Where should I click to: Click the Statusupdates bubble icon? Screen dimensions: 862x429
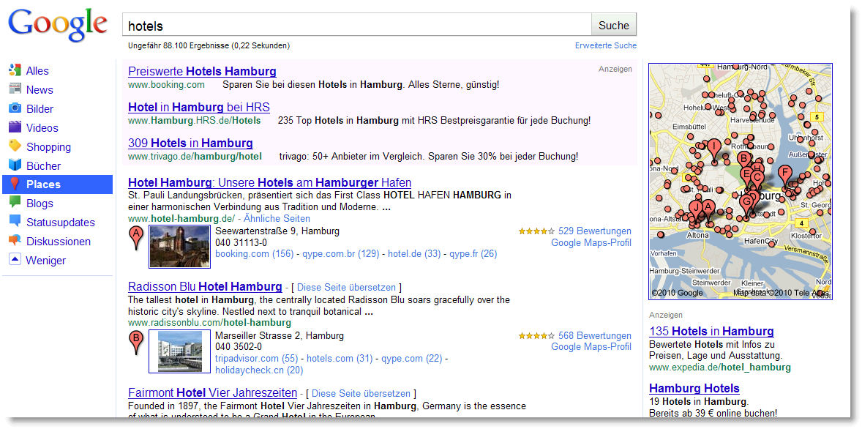click(x=15, y=222)
